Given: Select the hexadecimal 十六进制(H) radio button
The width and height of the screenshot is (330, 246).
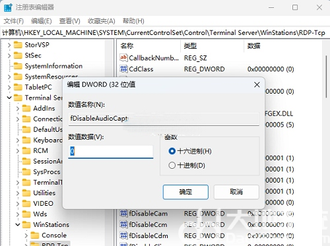Looking at the screenshot, I should coord(172,151).
